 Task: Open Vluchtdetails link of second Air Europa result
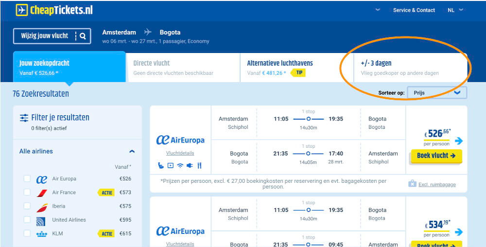click(180, 244)
